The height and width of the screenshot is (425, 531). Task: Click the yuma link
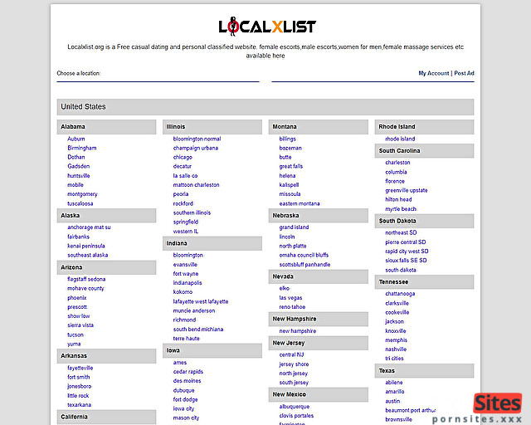(74, 344)
